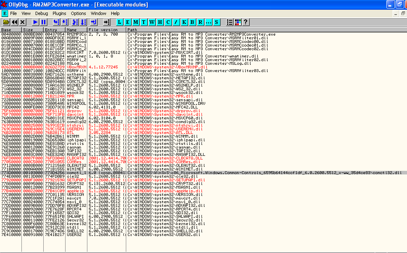
Task: Sort by Name column header
Action: (x=76, y=30)
